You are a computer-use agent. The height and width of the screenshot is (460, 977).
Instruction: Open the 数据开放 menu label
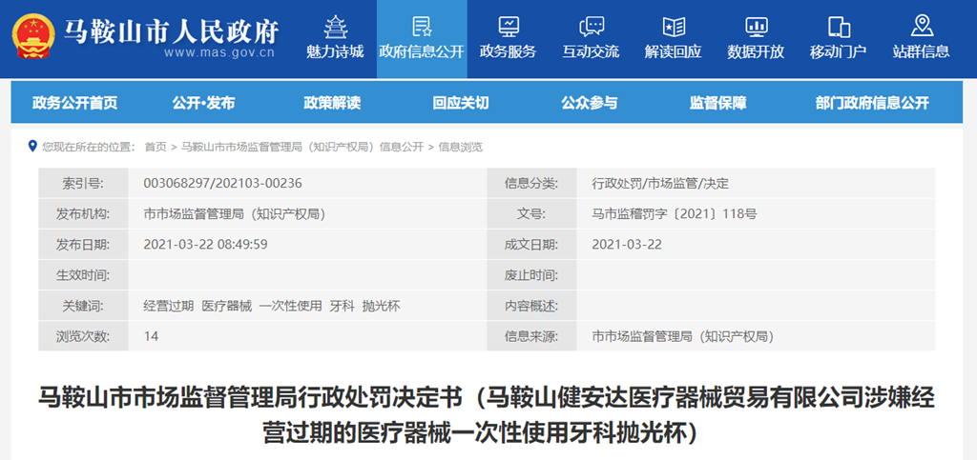point(756,51)
